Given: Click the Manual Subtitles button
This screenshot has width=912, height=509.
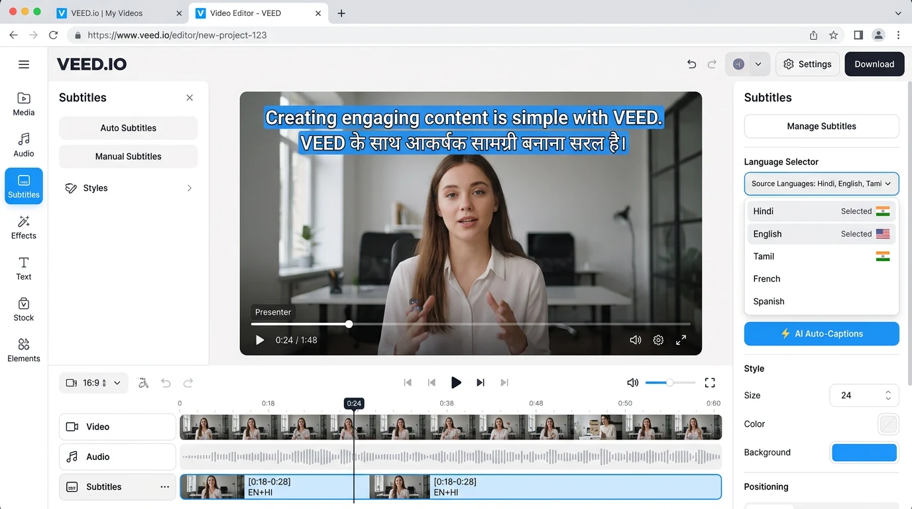Looking at the screenshot, I should (129, 156).
